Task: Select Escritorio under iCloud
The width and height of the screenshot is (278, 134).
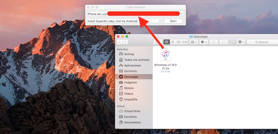Action: tap(134, 117)
